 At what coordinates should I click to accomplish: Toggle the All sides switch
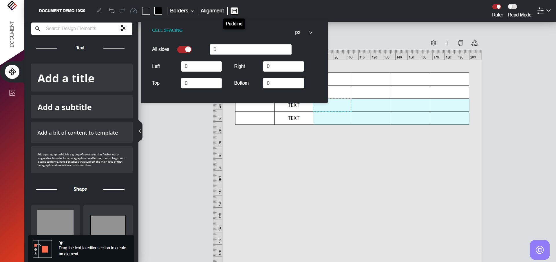click(x=184, y=49)
